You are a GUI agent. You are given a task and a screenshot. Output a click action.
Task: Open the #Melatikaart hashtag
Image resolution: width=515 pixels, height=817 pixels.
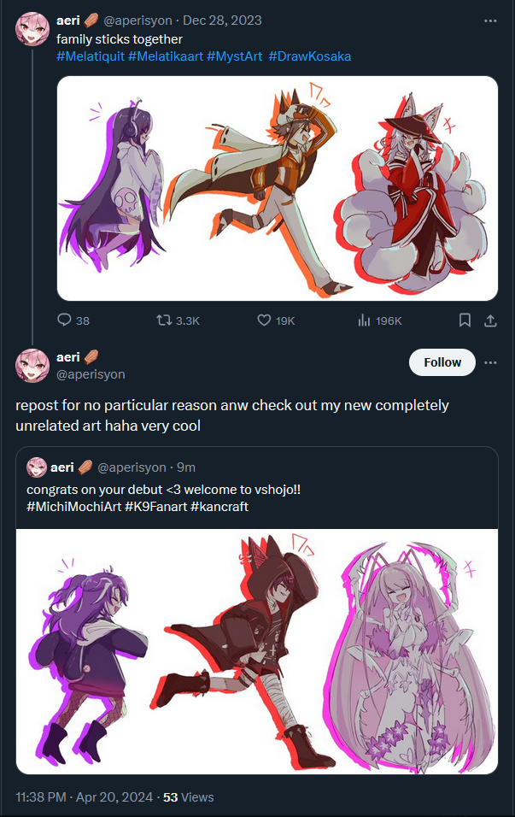pyautogui.click(x=166, y=56)
